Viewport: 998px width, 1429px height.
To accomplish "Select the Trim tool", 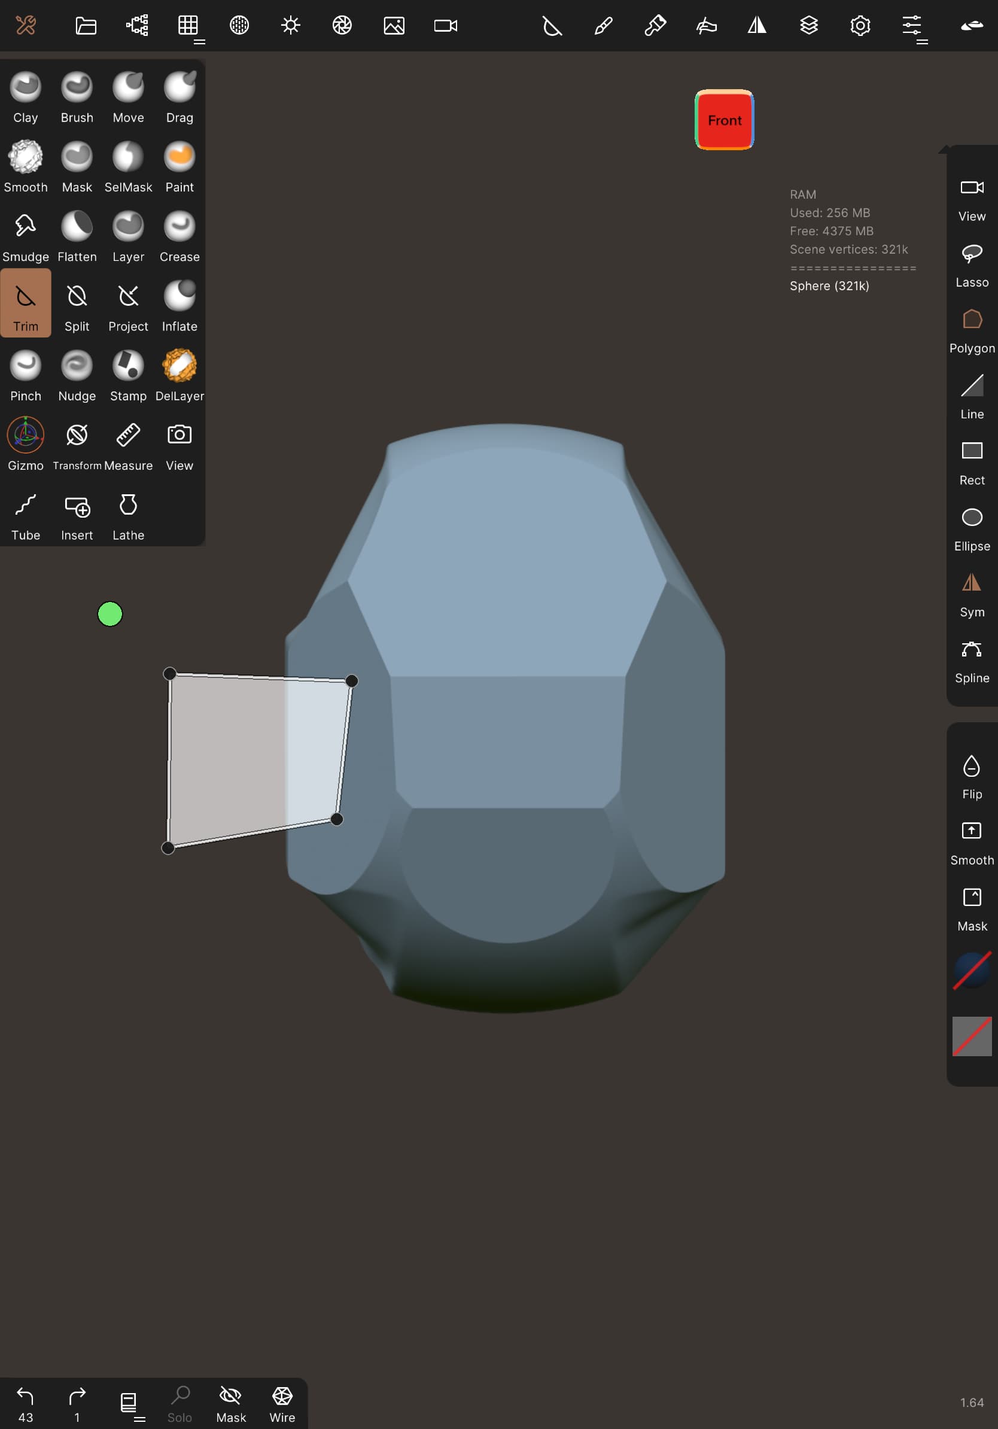I will point(26,303).
